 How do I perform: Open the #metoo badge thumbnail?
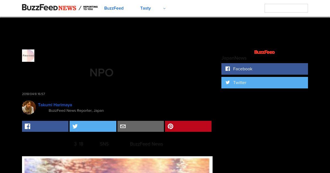click(x=28, y=55)
